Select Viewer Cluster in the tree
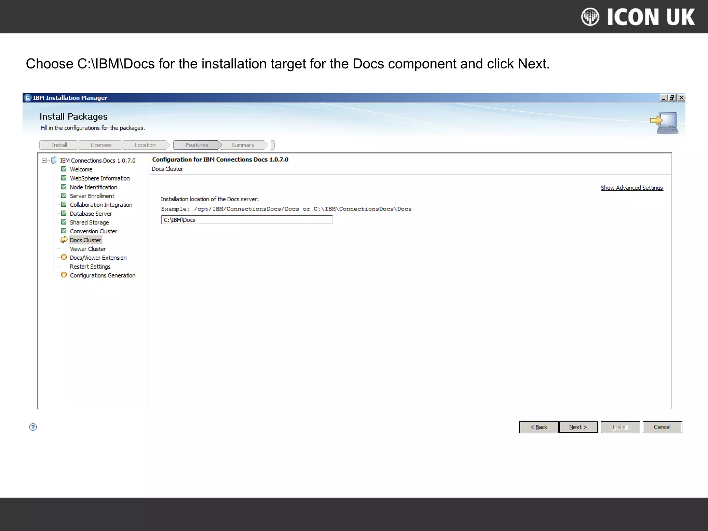 click(x=87, y=249)
